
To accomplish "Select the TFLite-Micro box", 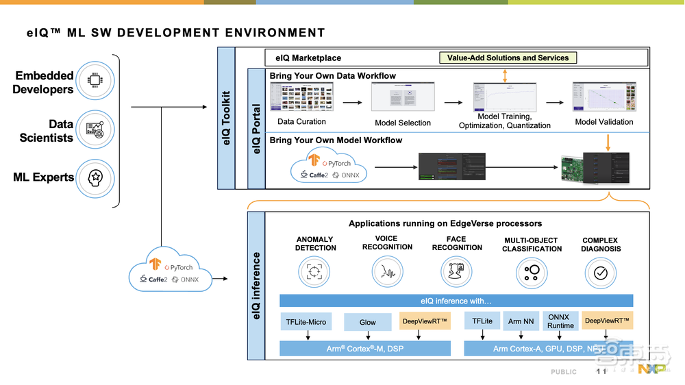I will 306,321.
